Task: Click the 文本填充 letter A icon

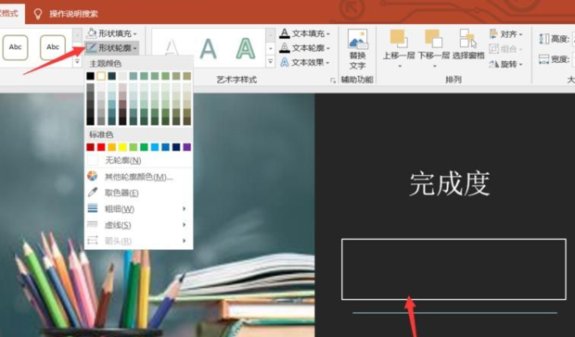Action: pyautogui.click(x=284, y=33)
